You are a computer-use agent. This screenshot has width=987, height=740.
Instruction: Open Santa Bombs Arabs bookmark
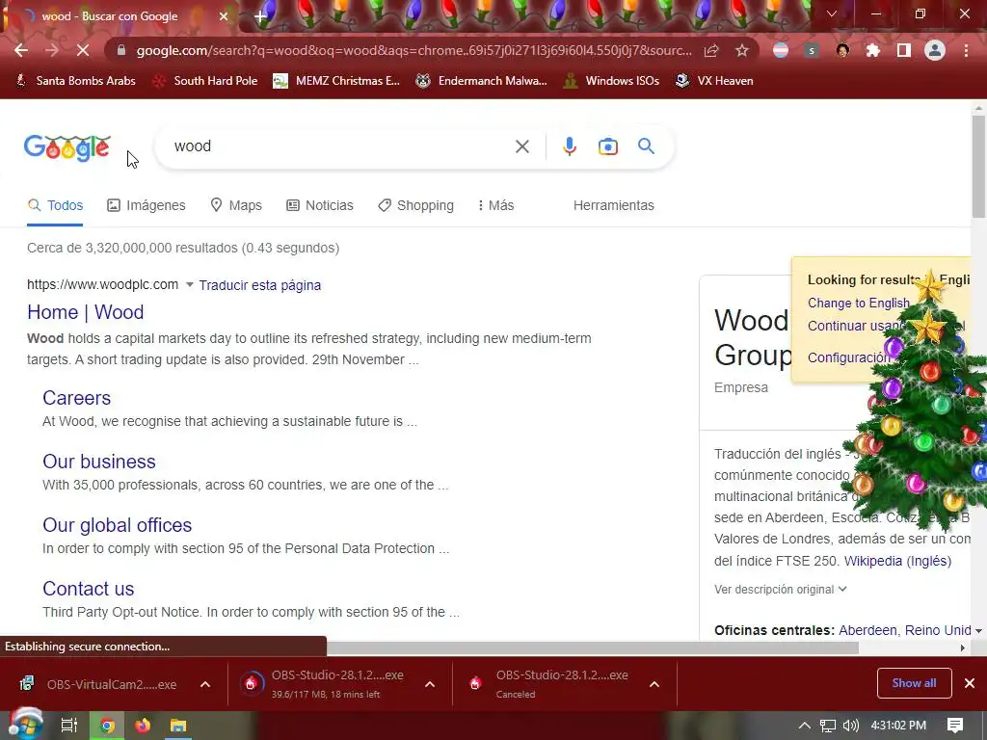point(76,81)
